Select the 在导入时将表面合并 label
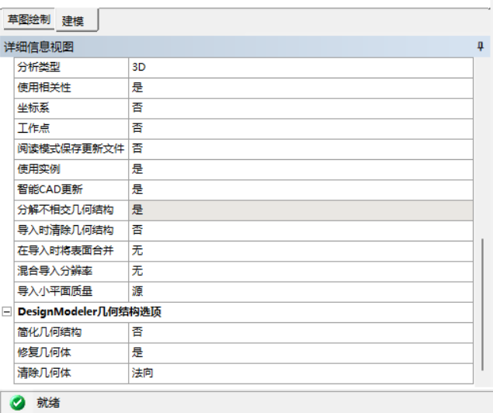Screen dimensions: 493x413 (71, 251)
